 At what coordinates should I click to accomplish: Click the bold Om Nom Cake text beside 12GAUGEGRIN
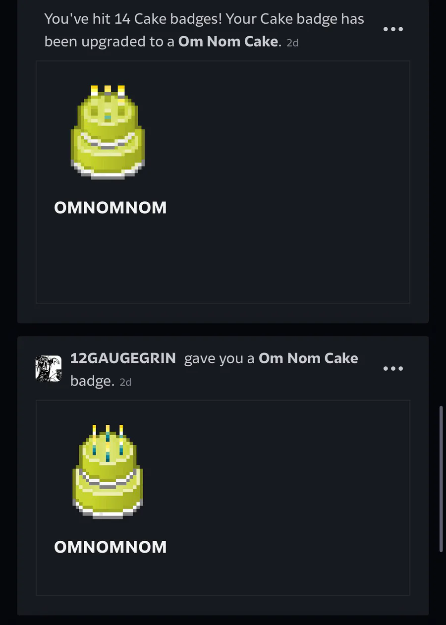(308, 358)
